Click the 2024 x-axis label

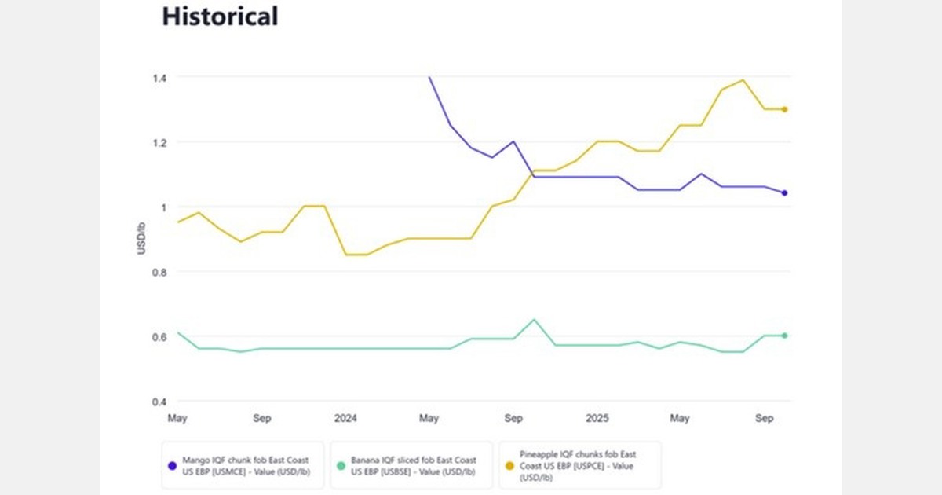click(x=345, y=418)
